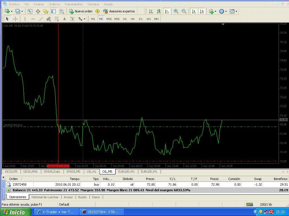Viewport: 289px width, 216px height.
Task: Select the text label tool
Action: tap(72, 19)
